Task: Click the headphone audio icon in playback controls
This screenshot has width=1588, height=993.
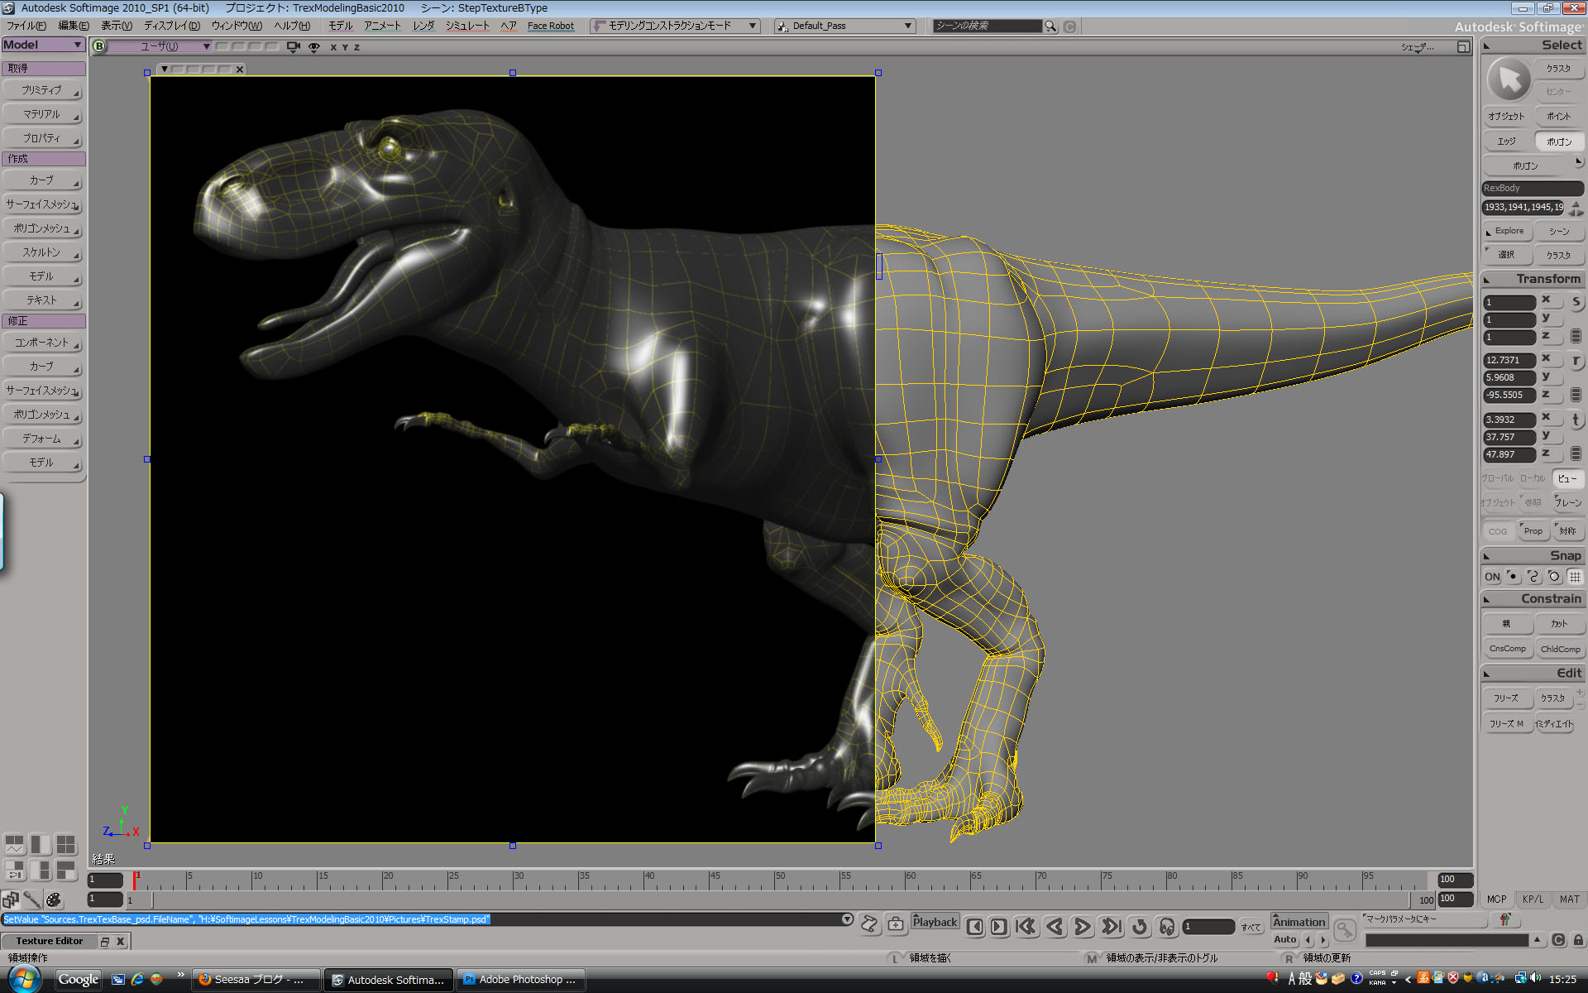Action: 1168,927
